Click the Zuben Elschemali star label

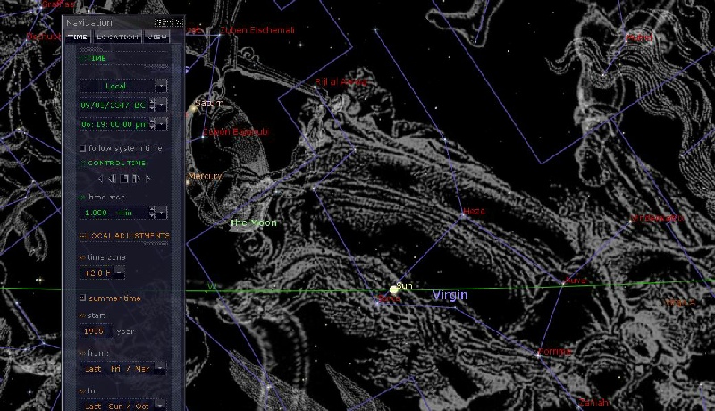coord(257,30)
